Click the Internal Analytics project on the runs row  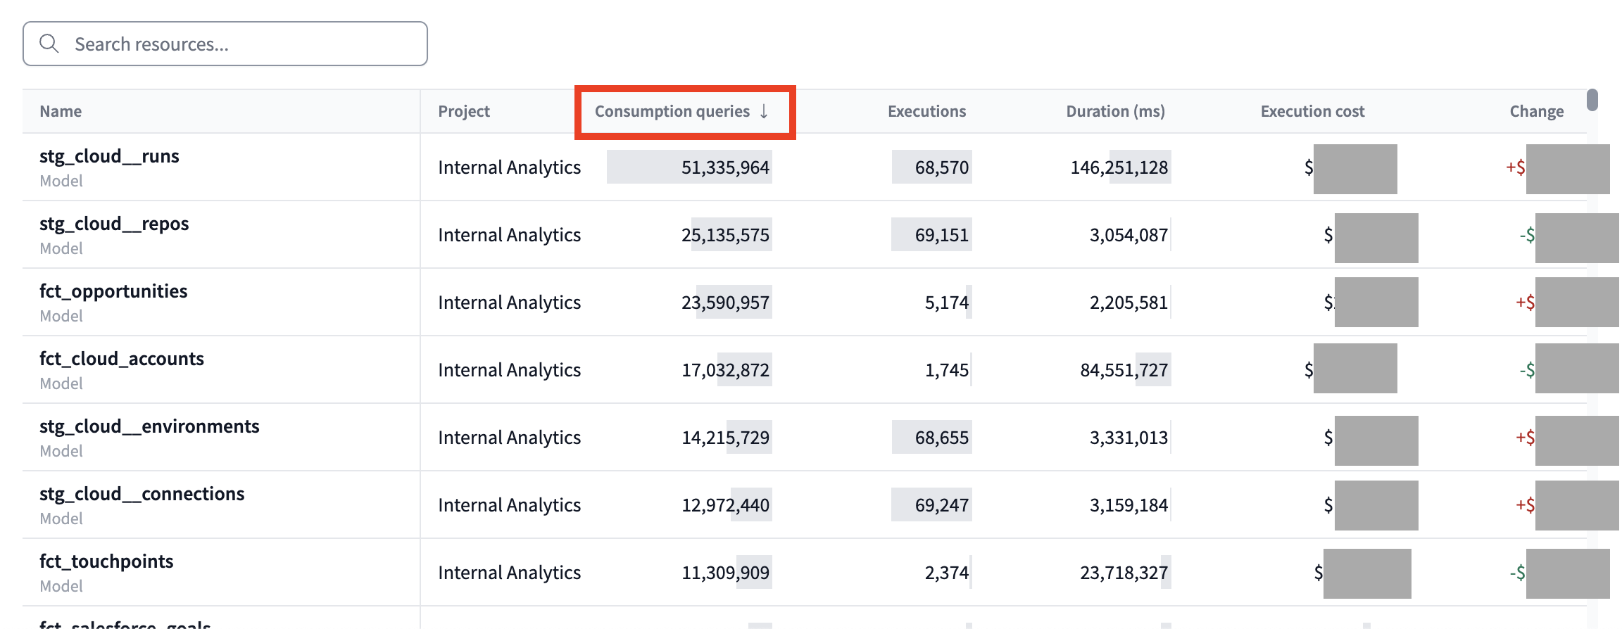[x=509, y=167]
